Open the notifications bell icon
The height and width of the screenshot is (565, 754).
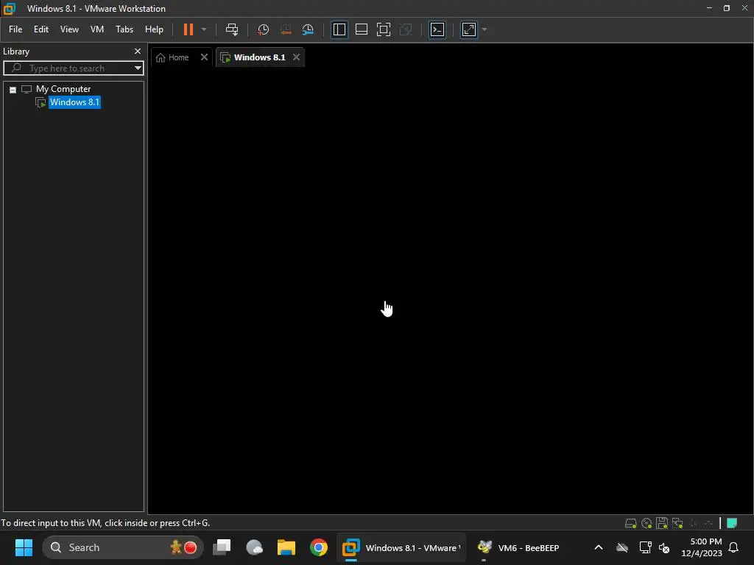click(x=733, y=547)
